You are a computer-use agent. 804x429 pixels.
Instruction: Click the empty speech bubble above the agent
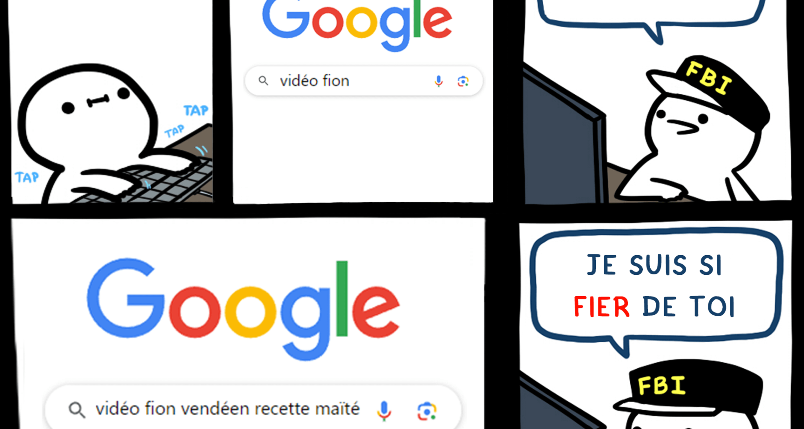coord(652,17)
